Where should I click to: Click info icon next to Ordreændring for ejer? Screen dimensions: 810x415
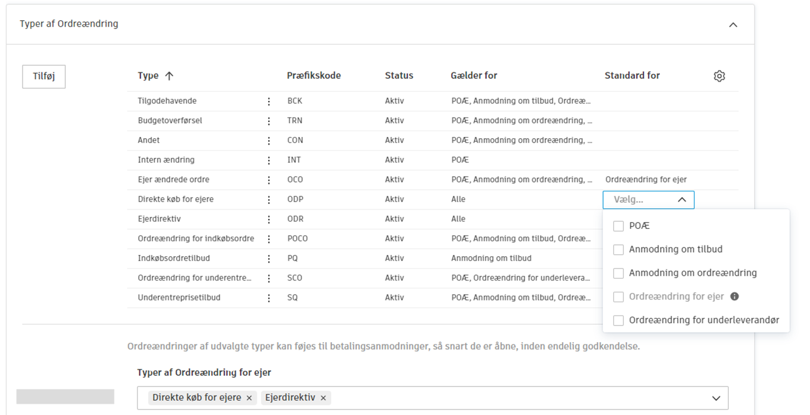click(734, 296)
